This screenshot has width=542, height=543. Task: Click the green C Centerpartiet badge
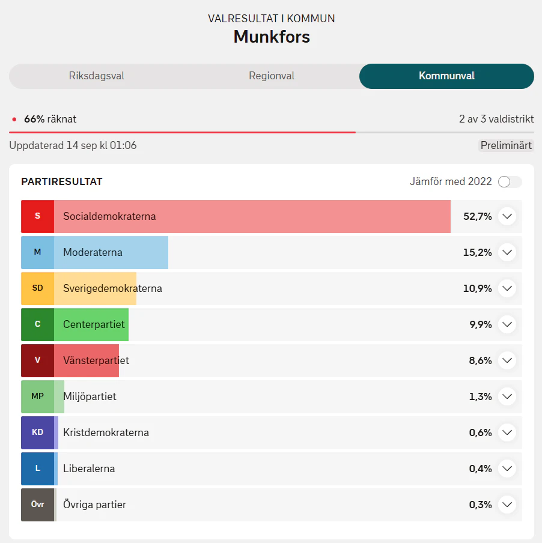(x=37, y=324)
